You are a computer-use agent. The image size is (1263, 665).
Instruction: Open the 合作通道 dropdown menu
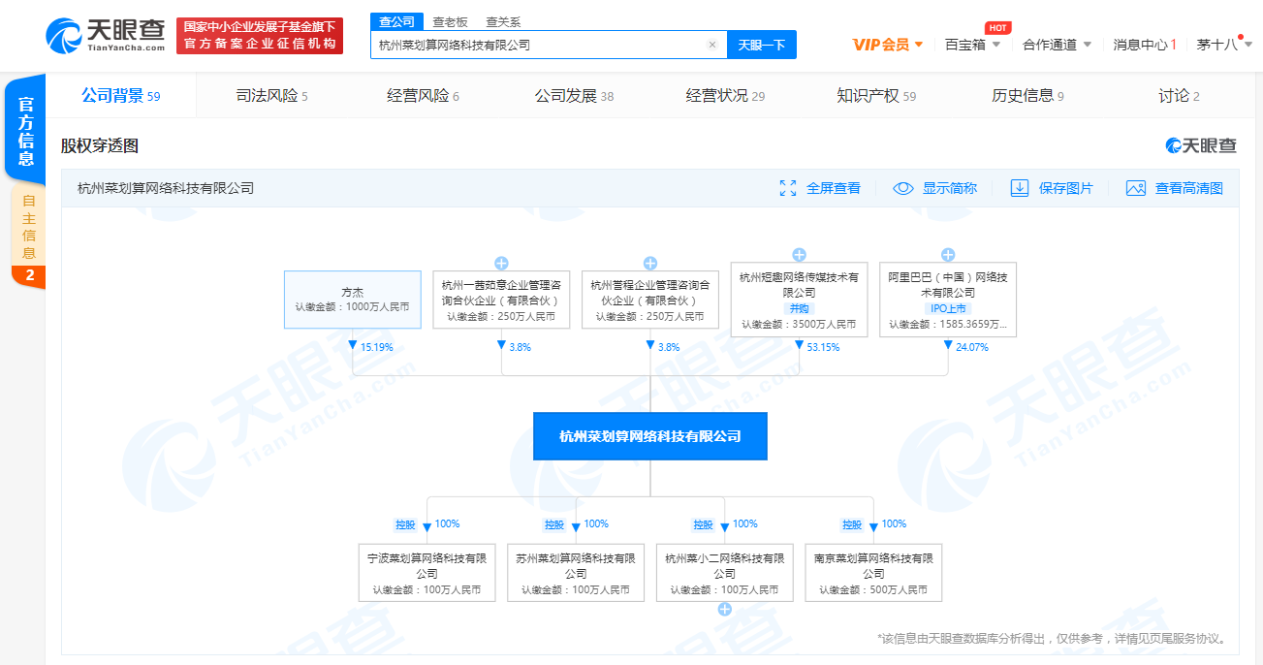pyautogui.click(x=1057, y=45)
